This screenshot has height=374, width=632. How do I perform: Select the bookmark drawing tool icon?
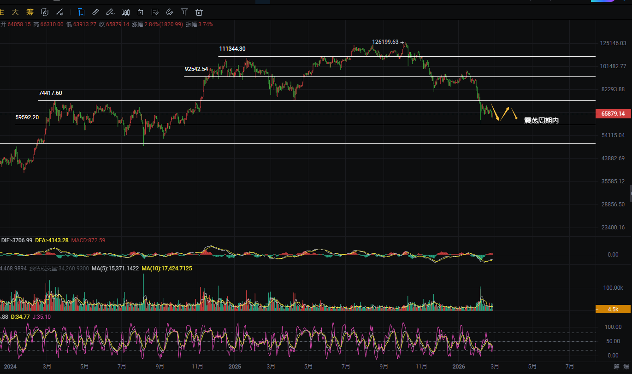pos(81,12)
